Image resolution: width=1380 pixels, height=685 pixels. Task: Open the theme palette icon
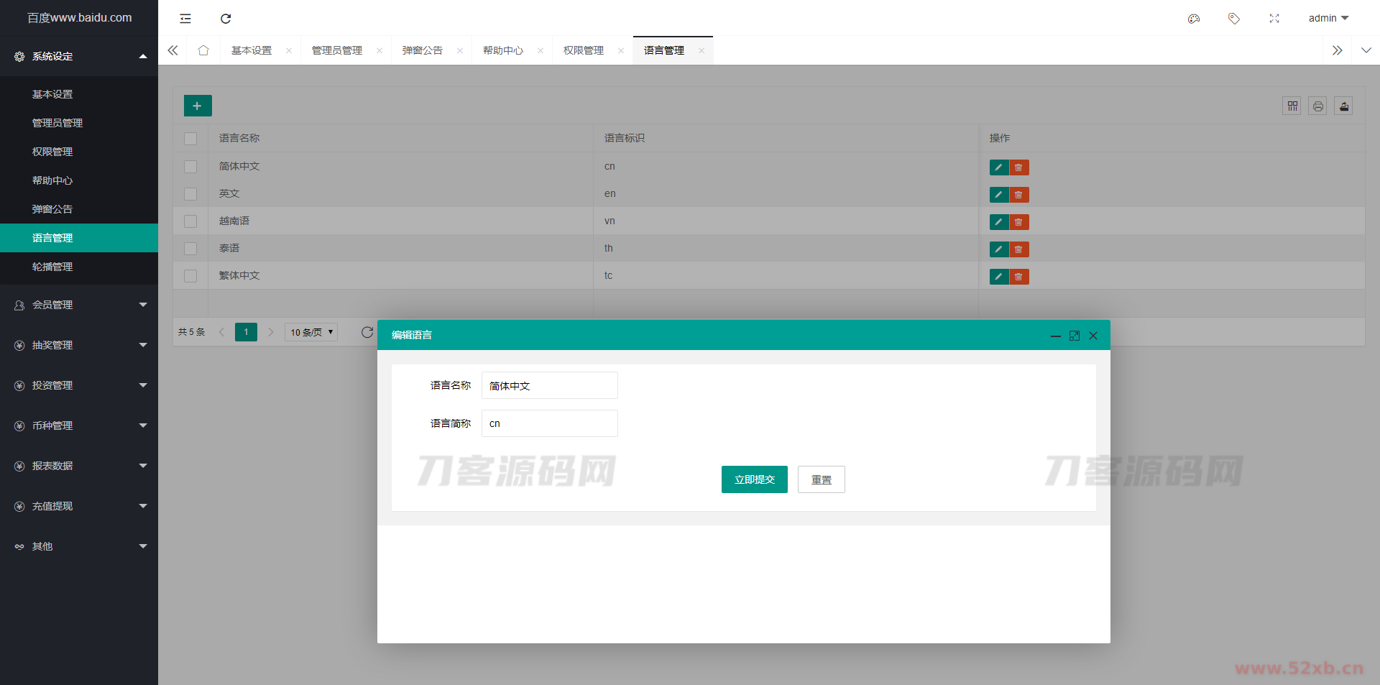[1194, 19]
